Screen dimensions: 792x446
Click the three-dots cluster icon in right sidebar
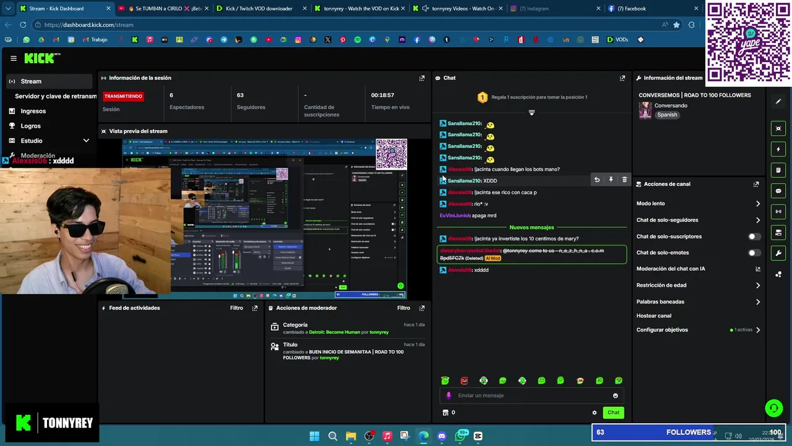778,274
